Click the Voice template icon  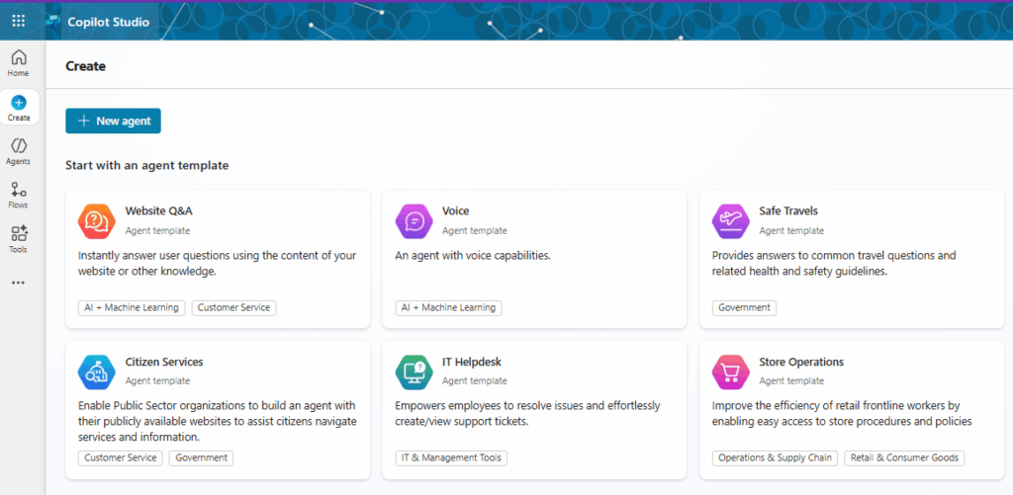(x=414, y=220)
